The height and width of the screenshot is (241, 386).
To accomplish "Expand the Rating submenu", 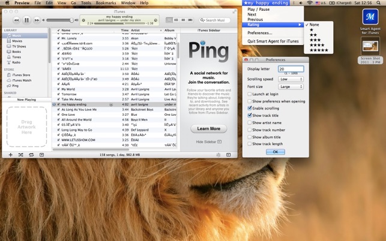I will (x=273, y=25).
